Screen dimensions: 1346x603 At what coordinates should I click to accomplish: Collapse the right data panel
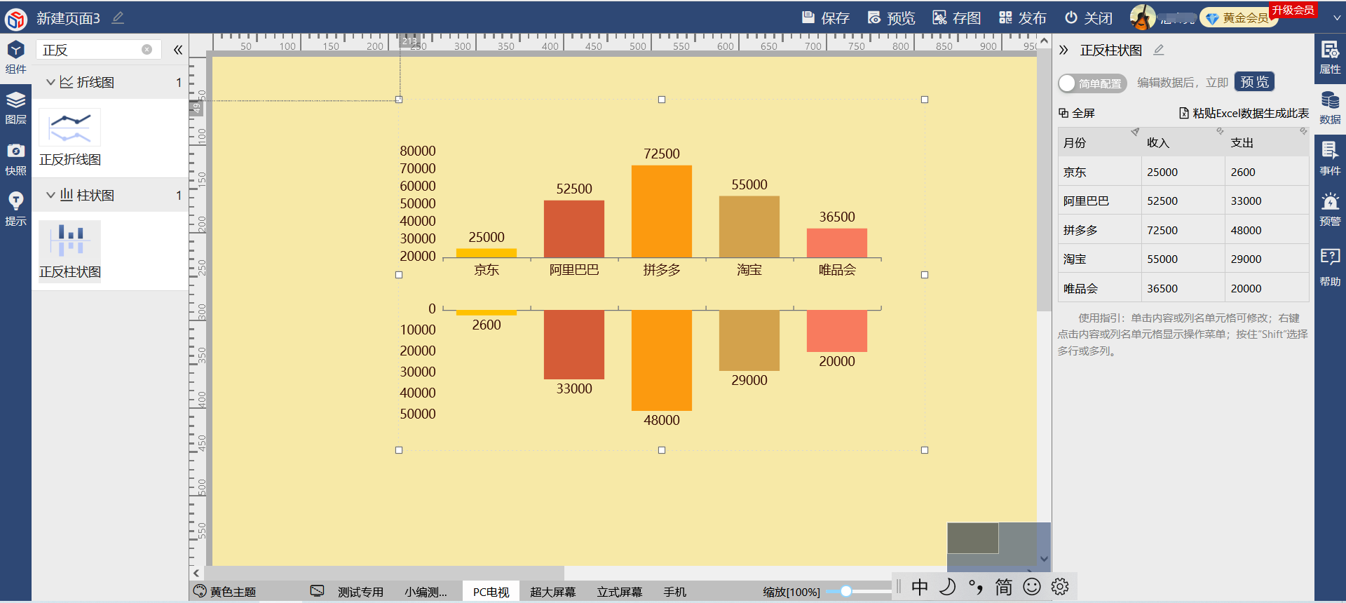[1063, 50]
